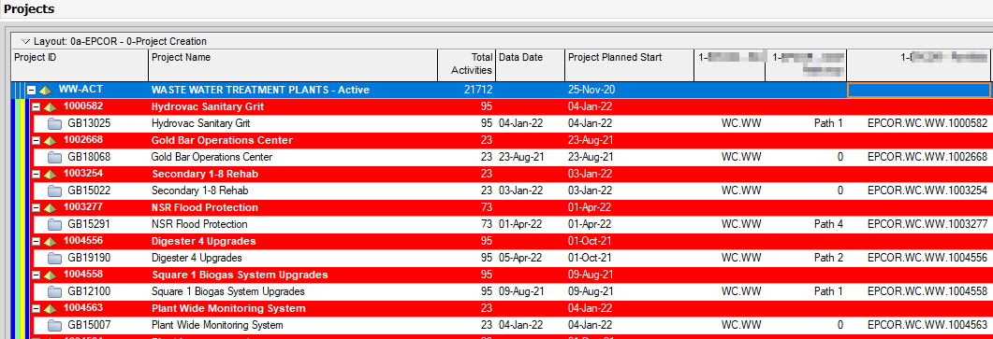Click the GB19190 project folder icon
Viewport: 993px width, 339px height.
pyautogui.click(x=54, y=258)
